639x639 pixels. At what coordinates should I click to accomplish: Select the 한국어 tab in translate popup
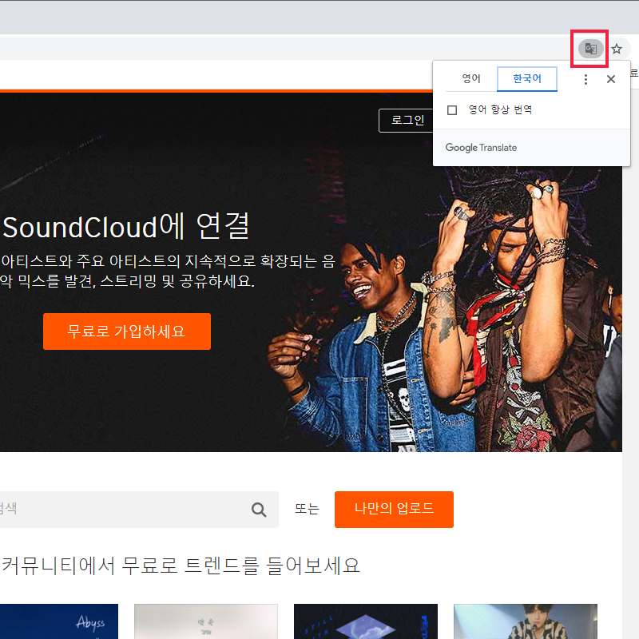tap(527, 78)
